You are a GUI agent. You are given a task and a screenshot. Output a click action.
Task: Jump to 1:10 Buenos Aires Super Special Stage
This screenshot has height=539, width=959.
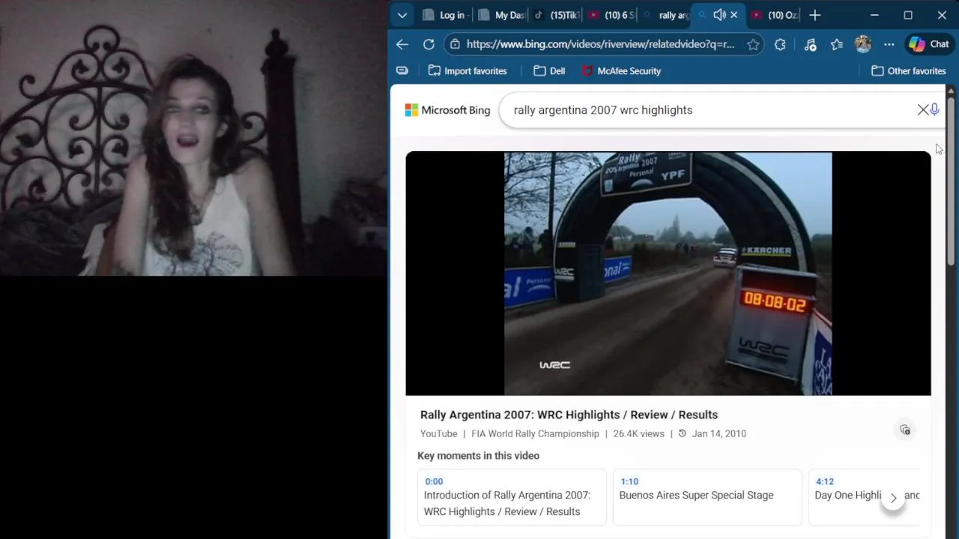tap(707, 497)
